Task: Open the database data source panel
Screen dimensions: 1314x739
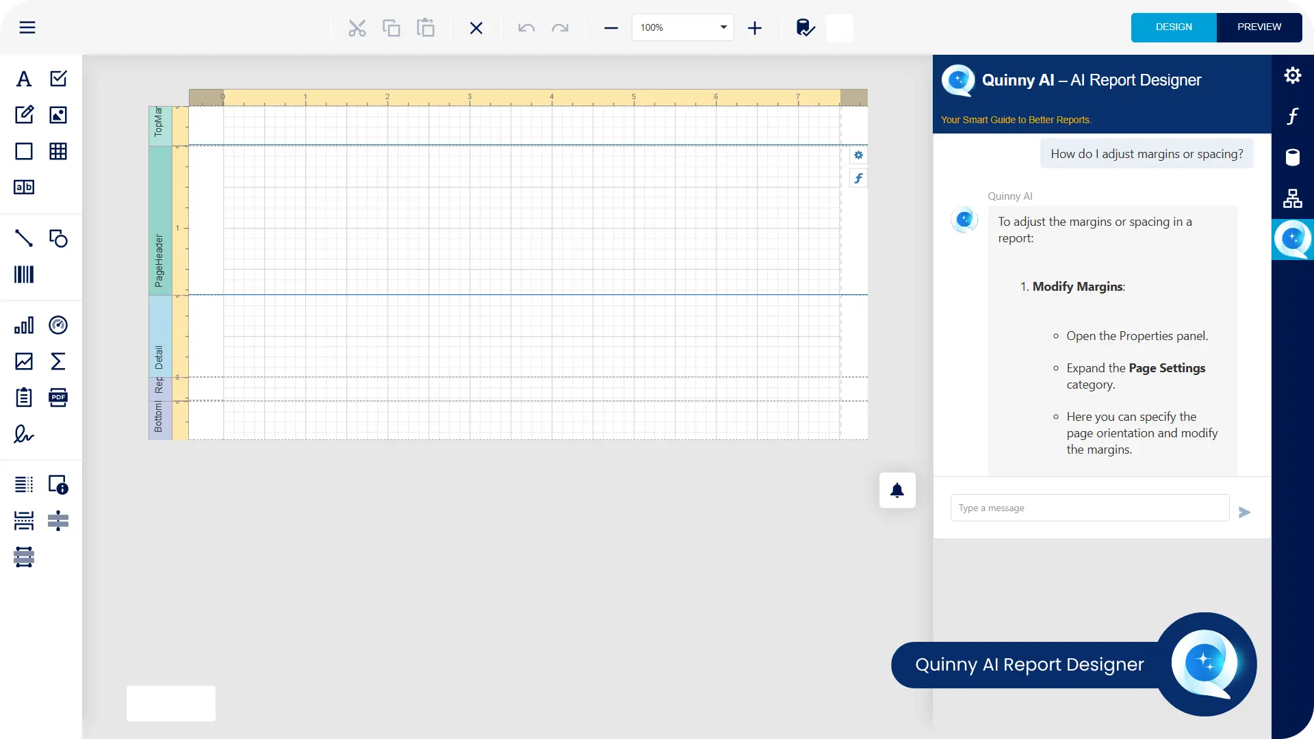Action: pos(1292,157)
